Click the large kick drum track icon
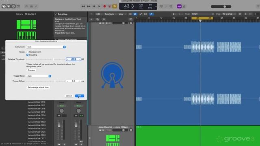 click(x=112, y=75)
